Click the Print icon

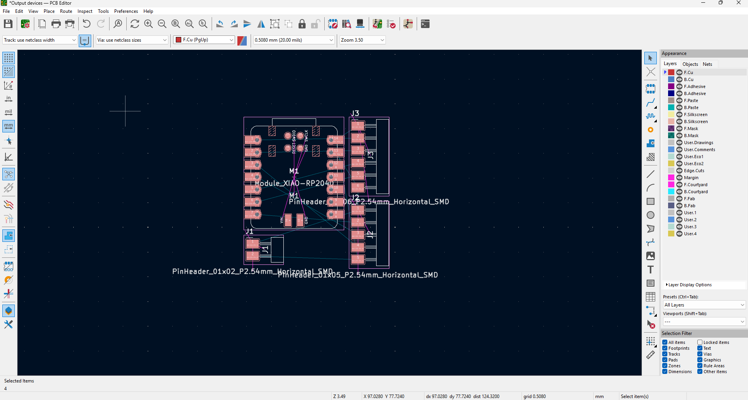tap(56, 24)
